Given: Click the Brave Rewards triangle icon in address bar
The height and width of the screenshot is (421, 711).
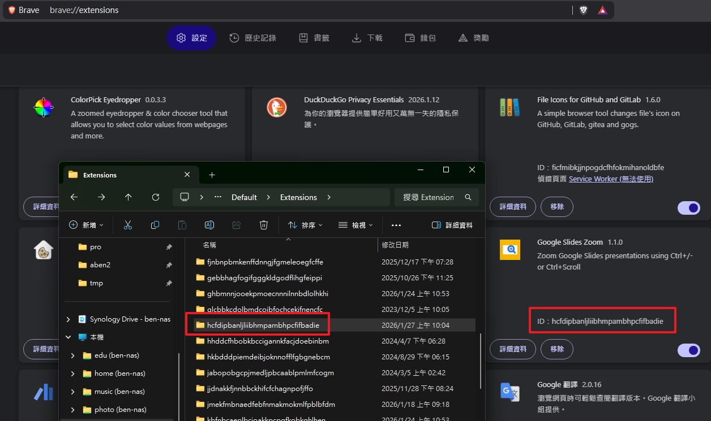Looking at the screenshot, I should point(602,10).
